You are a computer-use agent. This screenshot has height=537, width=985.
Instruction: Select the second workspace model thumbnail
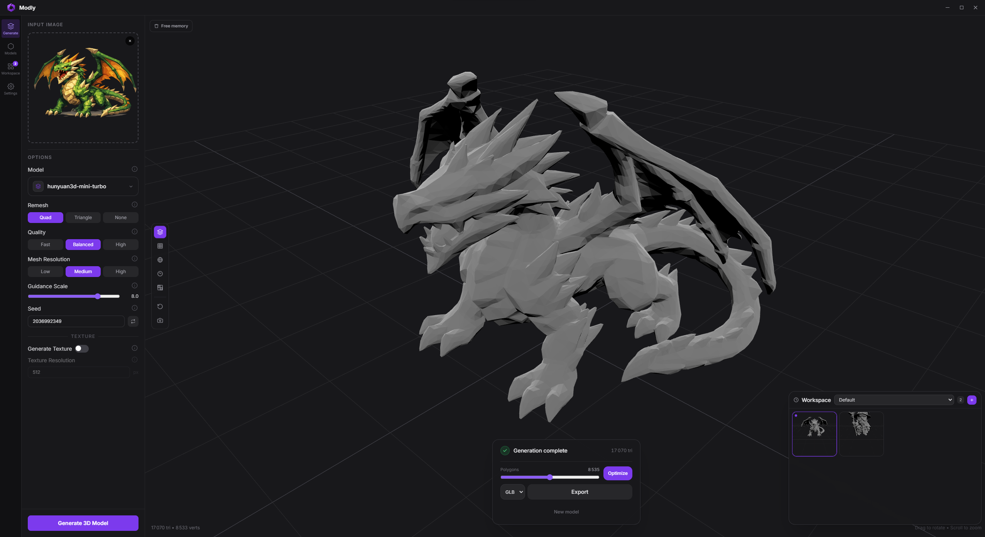pos(861,434)
